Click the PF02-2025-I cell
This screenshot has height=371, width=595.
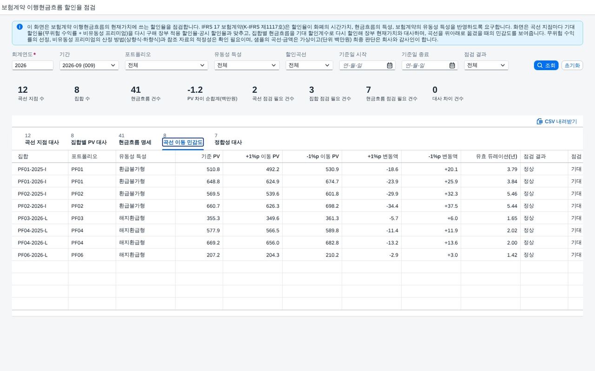coord(40,194)
